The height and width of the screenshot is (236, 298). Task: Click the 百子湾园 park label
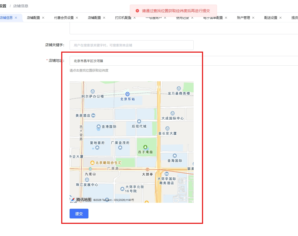[145, 152]
